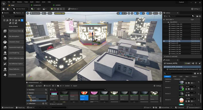
Task: Create new folder icon in Outliner
Action: click(x=197, y=16)
